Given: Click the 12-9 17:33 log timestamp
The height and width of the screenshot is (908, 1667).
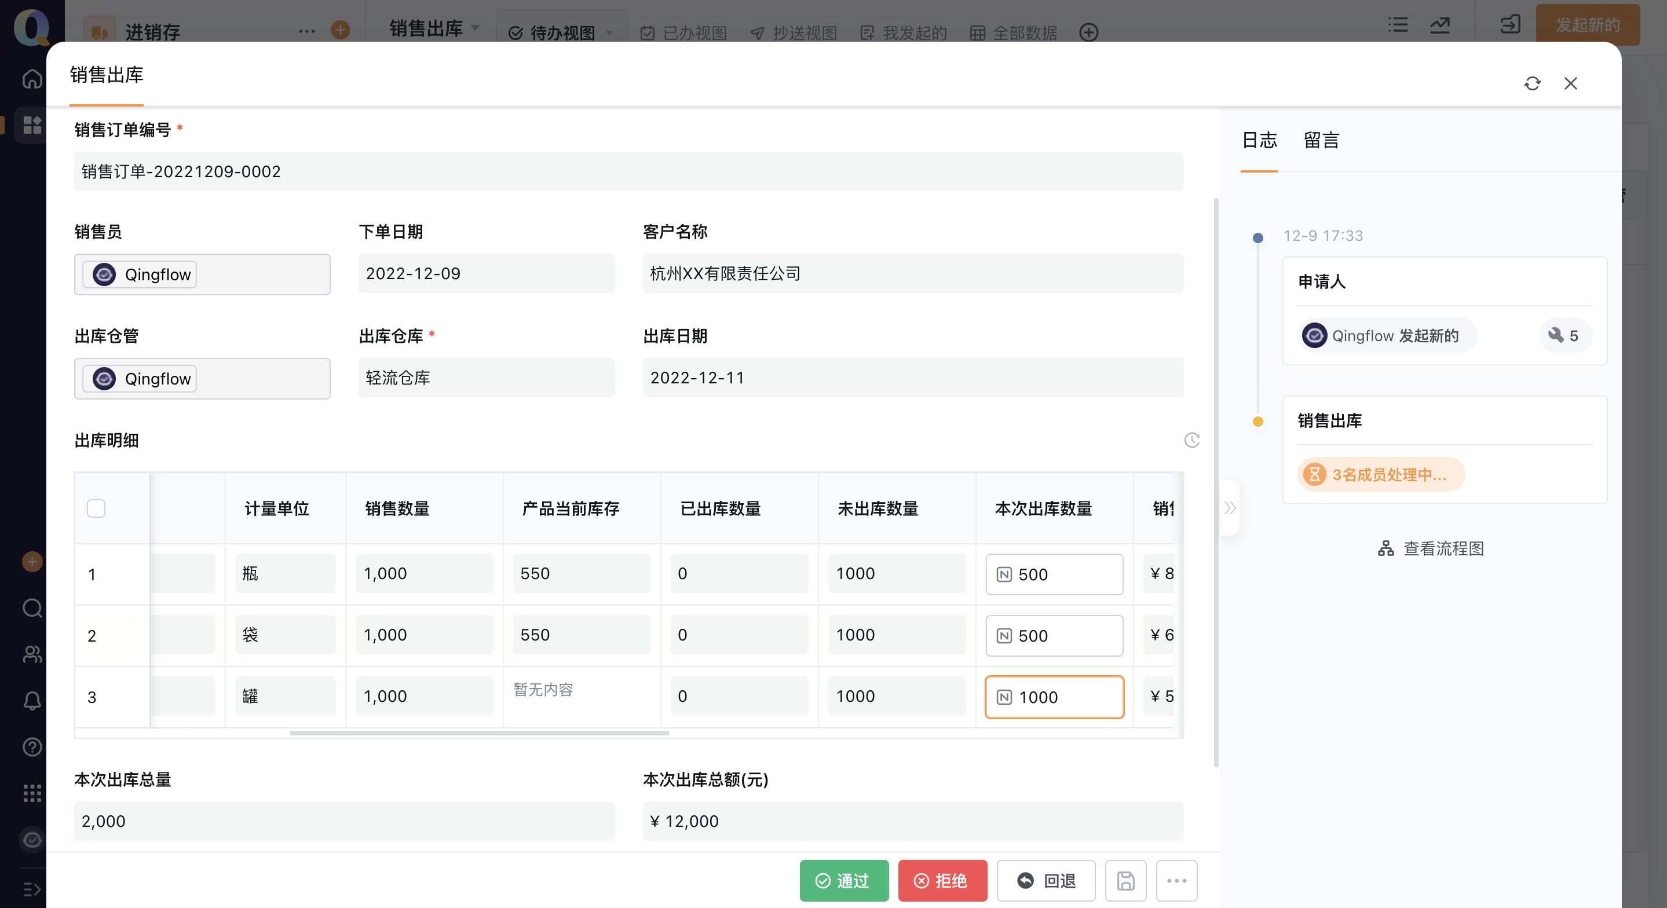Looking at the screenshot, I should click(1324, 236).
